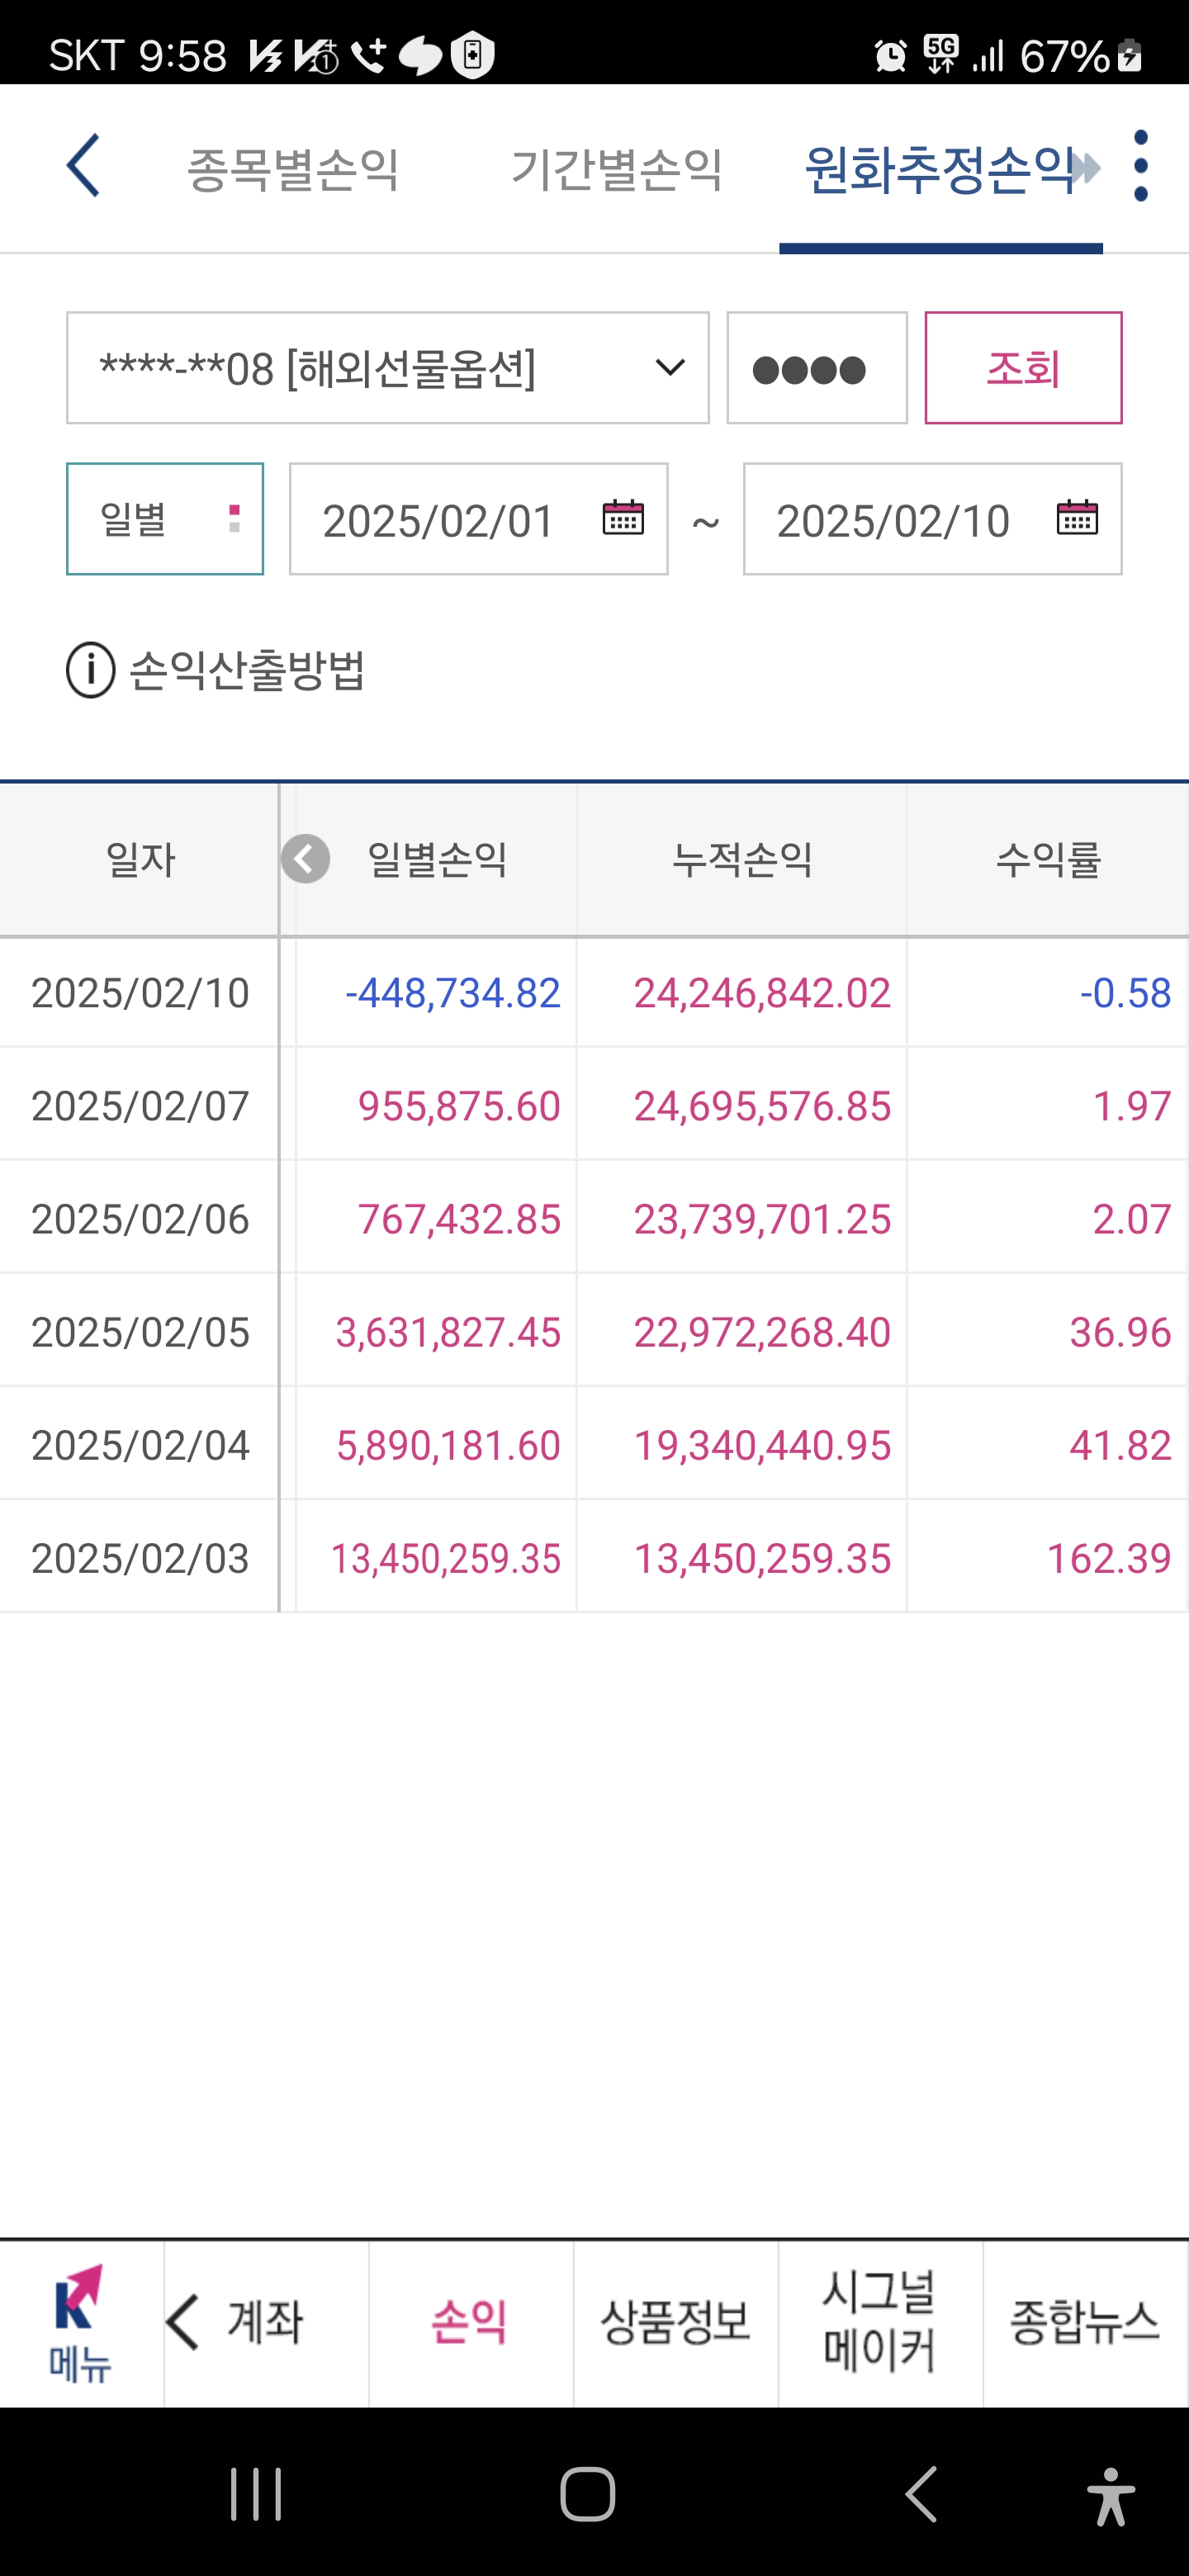
Task: Select daily profit value 3,631,827.45
Action: click(x=448, y=1332)
